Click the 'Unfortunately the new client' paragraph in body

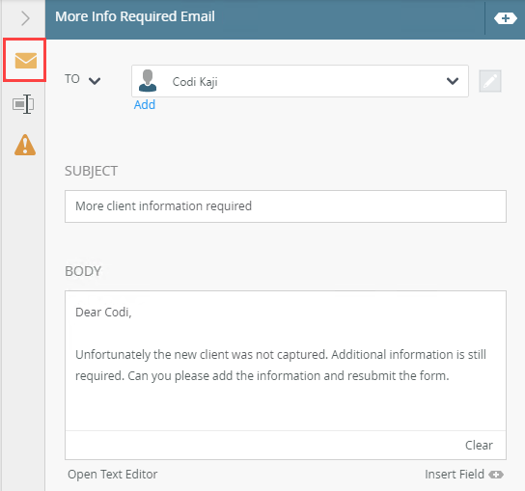[281, 365]
